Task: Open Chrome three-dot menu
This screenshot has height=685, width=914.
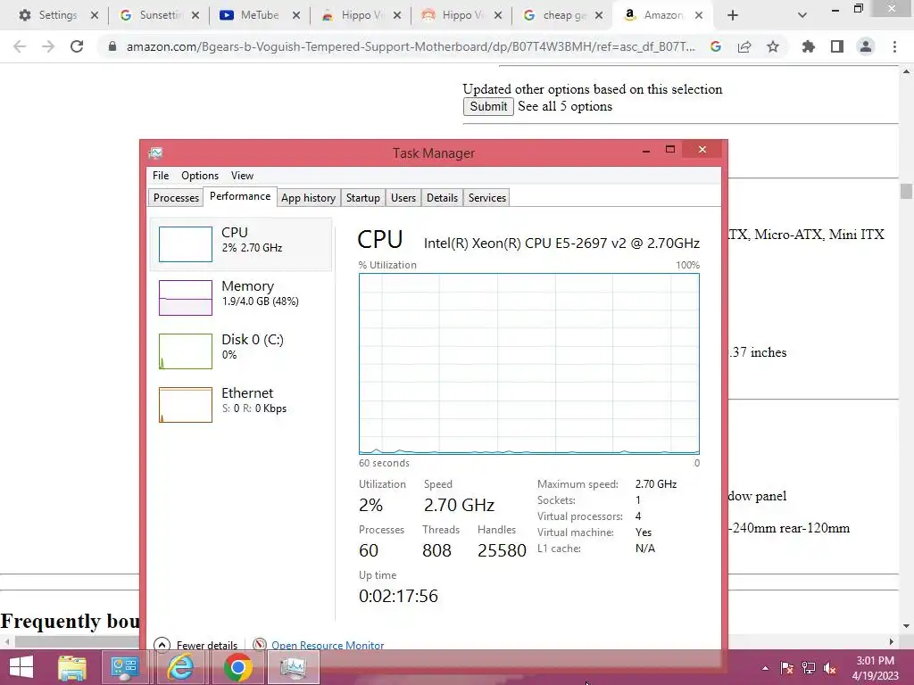Action: click(894, 46)
